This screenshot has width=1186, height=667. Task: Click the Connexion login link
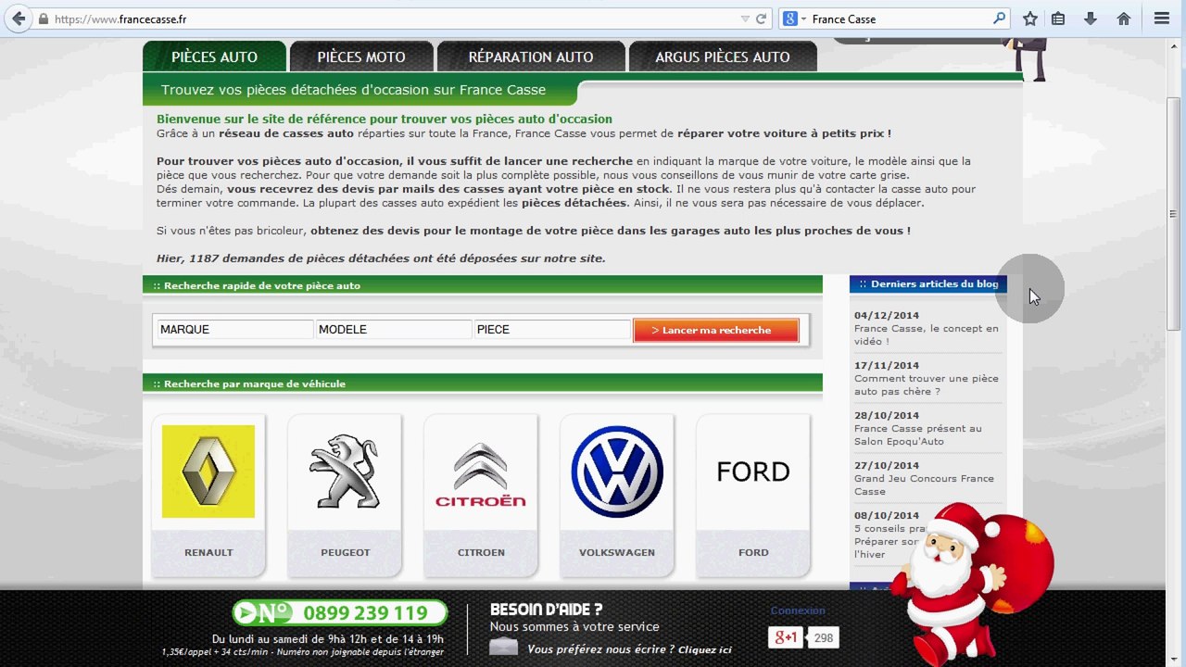[x=798, y=610]
